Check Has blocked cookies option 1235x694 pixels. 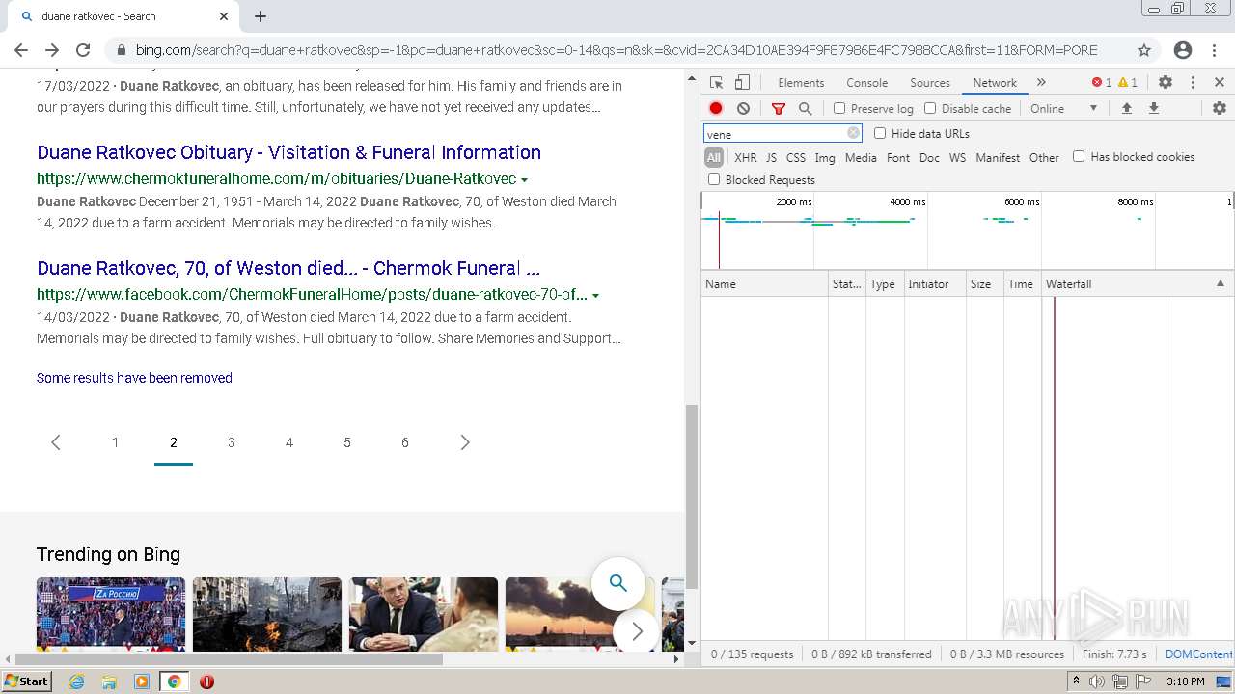click(x=1079, y=157)
